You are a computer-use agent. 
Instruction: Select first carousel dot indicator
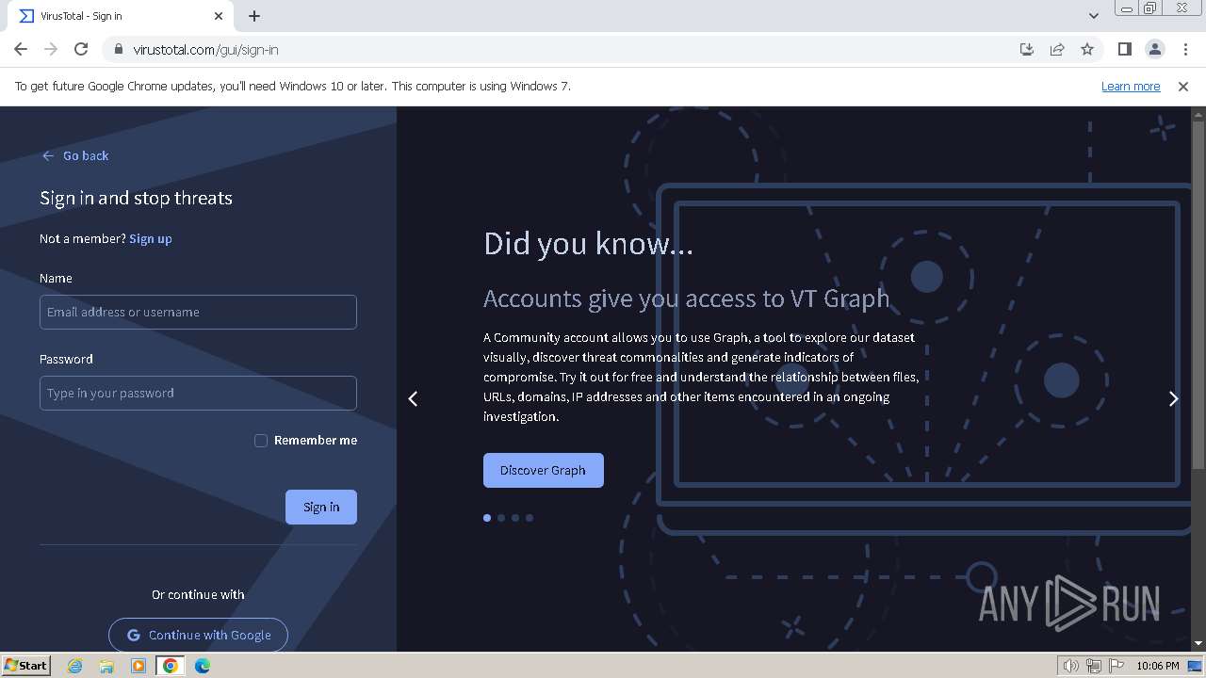(487, 518)
